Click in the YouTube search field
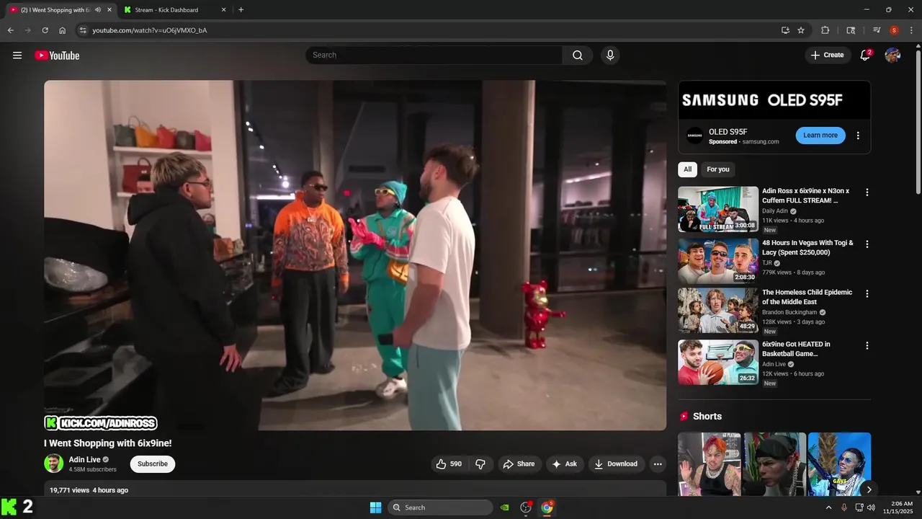Image resolution: width=922 pixels, height=519 pixels. (434, 56)
